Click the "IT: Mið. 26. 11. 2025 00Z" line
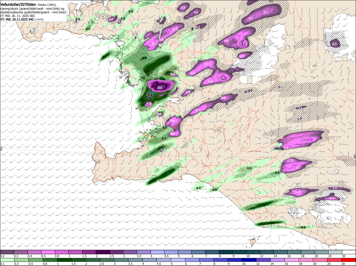Screen dimensions: 356x266 18,16
